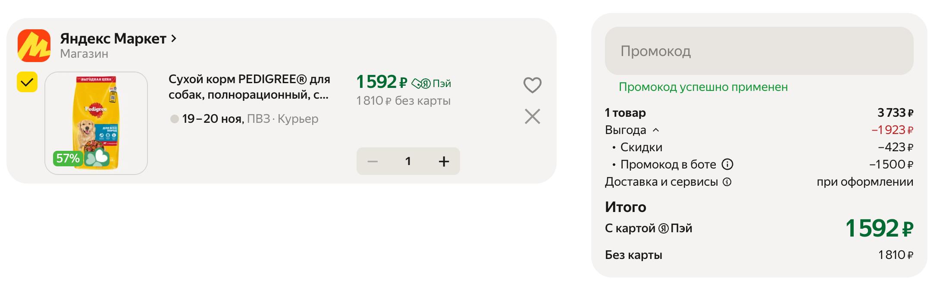The image size is (940, 293).
Task: Open info icon beside Доставка и сервисы
Action: [727, 182]
